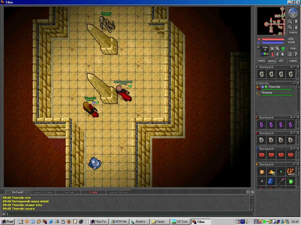Select the green potion flask
This screenshot has height=225, width=301.
pyautogui.click(x=291, y=181)
